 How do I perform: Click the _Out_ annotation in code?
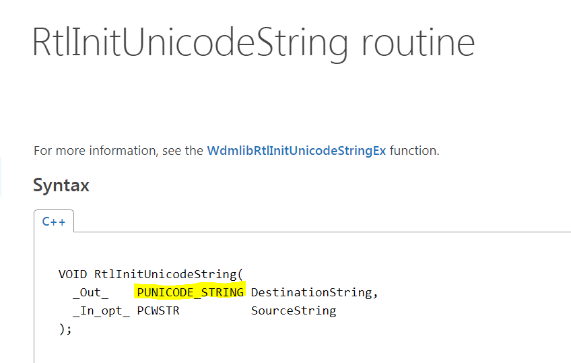(x=90, y=292)
